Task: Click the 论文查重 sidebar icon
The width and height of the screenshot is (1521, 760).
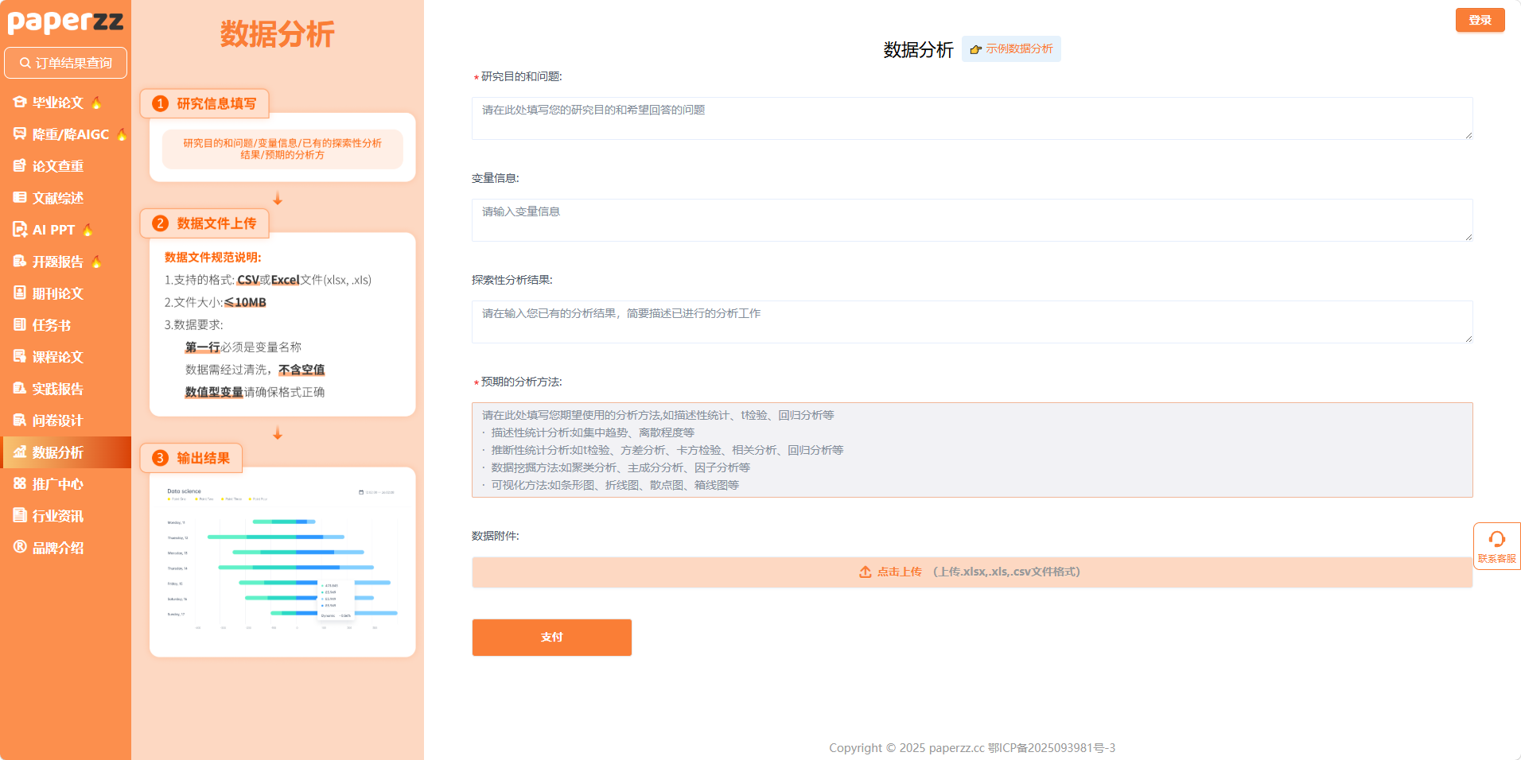Action: click(x=20, y=166)
